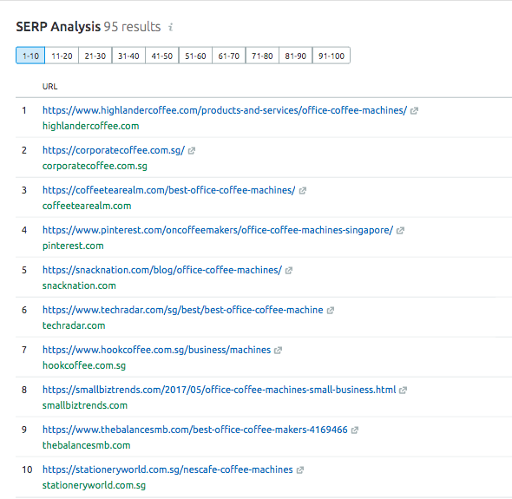Open external link icon for highlandercoffee URL
The image size is (512, 499).
414,111
